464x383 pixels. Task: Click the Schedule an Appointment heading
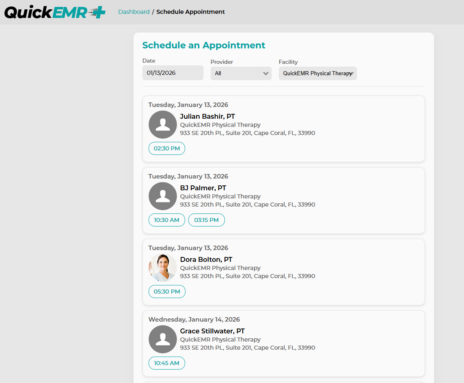click(204, 46)
